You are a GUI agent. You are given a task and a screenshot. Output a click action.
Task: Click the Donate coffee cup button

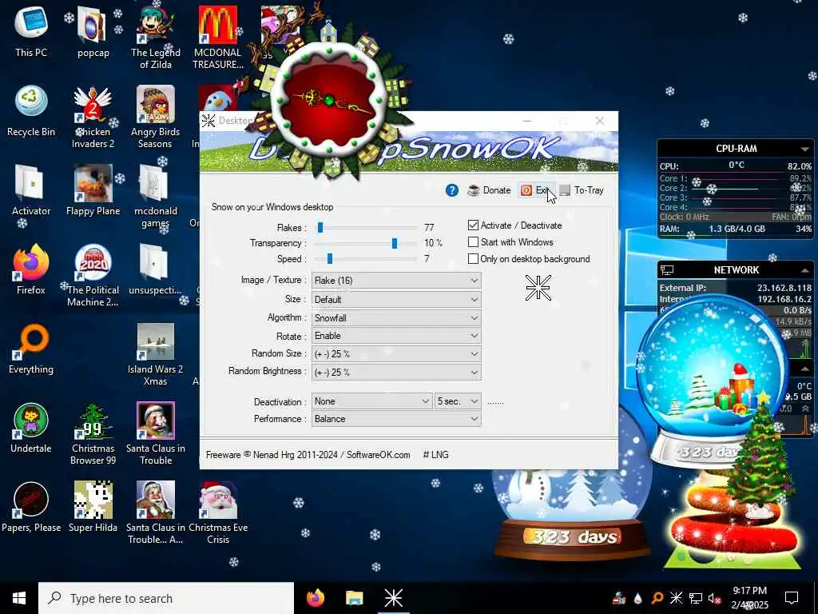coord(490,190)
